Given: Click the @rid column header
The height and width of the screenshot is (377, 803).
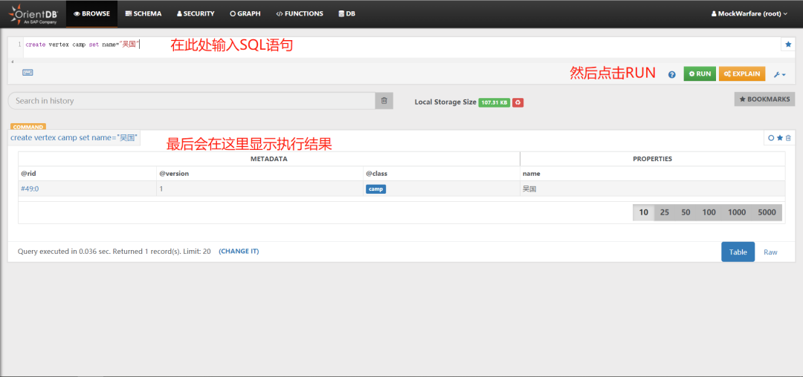Looking at the screenshot, I should 88,174.
